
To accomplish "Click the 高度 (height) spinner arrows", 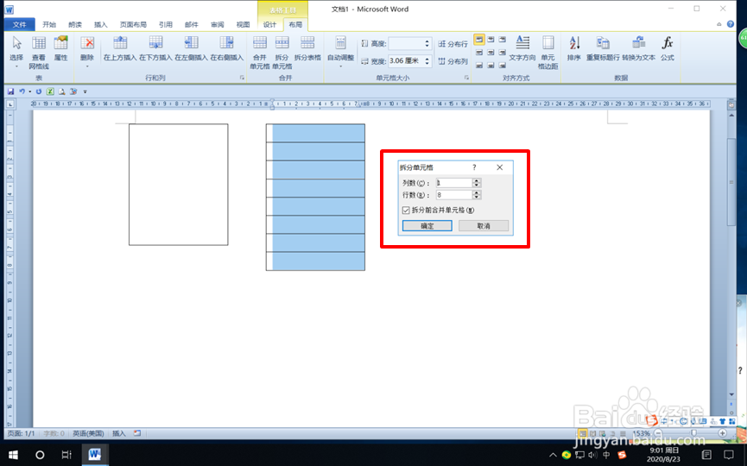I will pos(427,44).
